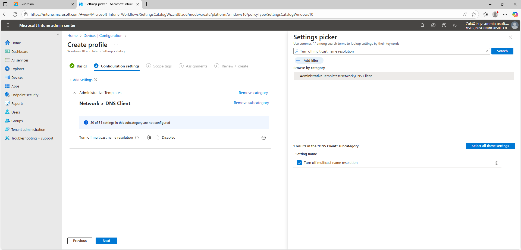Click the Remove subcategory link
This screenshot has height=250, width=521.
251,103
